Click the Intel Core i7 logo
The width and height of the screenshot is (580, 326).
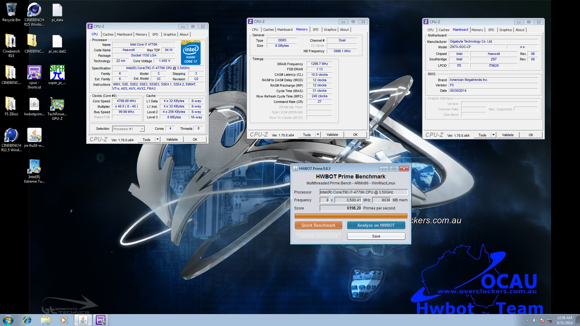tap(191, 53)
